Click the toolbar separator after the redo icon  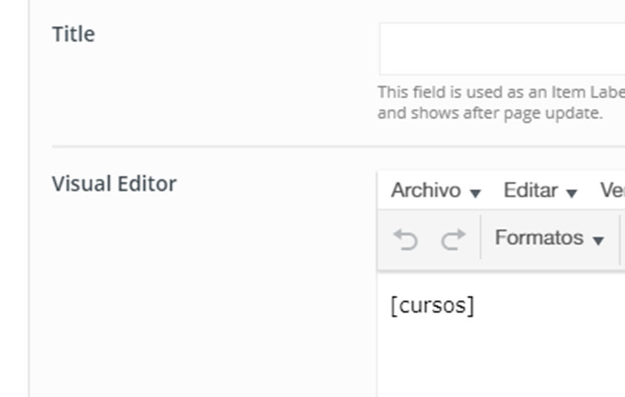click(x=481, y=237)
